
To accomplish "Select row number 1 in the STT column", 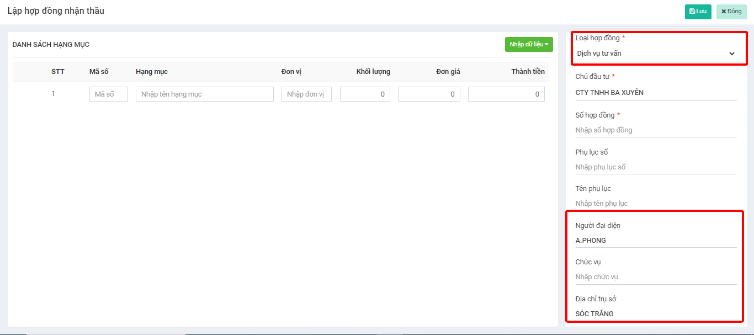I will tap(54, 94).
